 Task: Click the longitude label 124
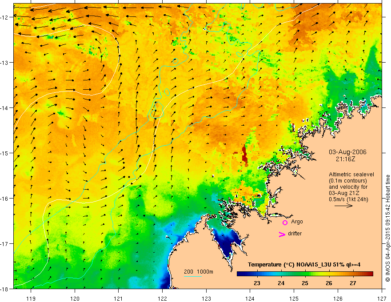(250, 299)
